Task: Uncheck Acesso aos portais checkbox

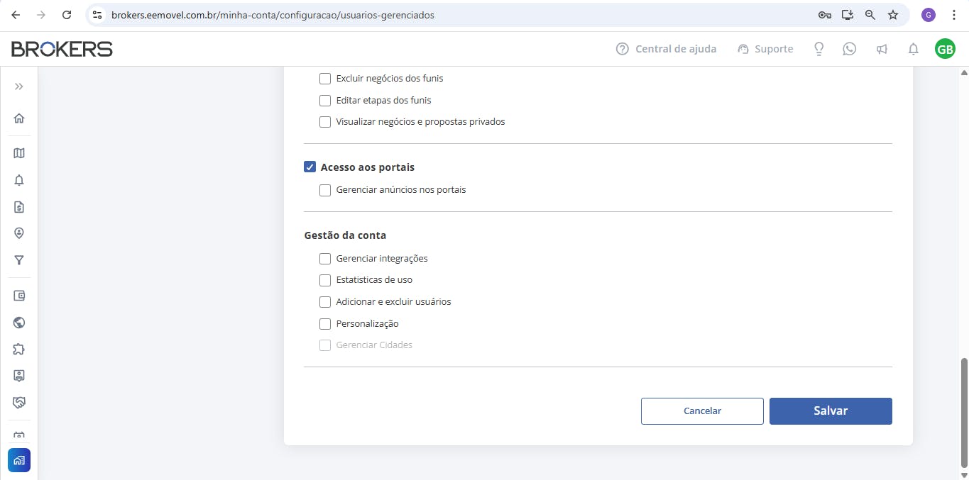Action: pos(310,167)
